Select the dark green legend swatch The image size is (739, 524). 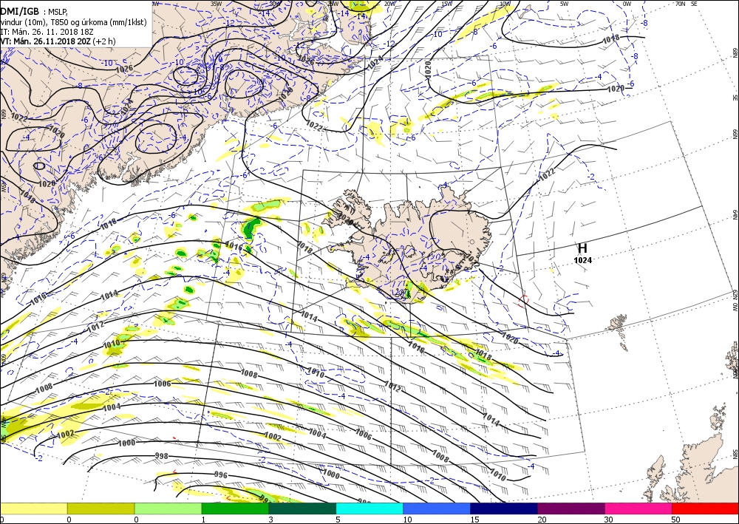[302, 508]
